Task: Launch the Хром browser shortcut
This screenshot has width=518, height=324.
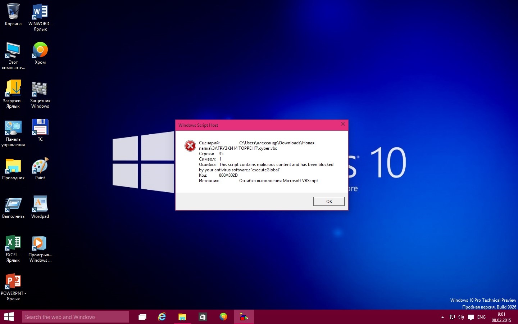Action: pyautogui.click(x=40, y=50)
